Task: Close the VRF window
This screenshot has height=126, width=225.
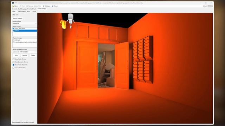Action: (211, 3)
